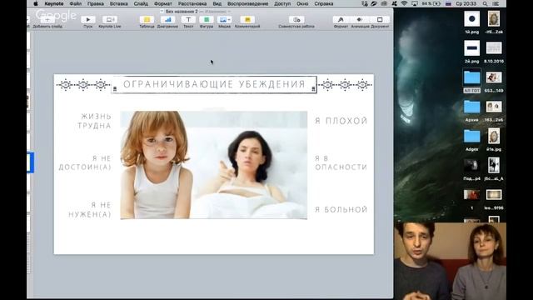The image size is (533, 300).
Task: Open the Расстановка menu
Action: (192, 3)
